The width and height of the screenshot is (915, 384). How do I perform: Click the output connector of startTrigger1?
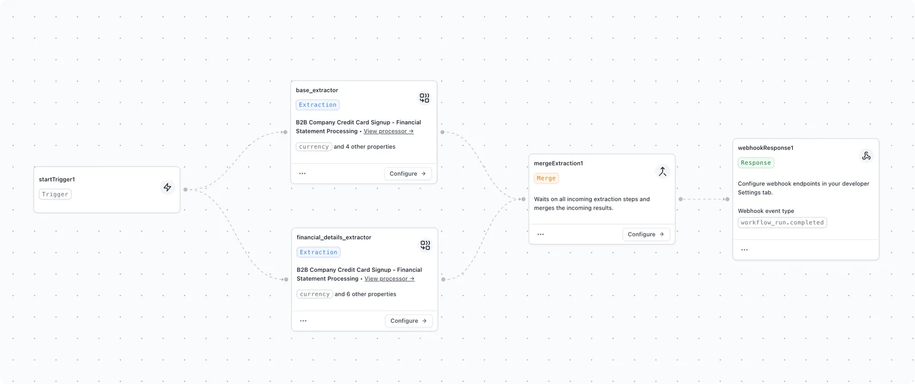coord(185,189)
